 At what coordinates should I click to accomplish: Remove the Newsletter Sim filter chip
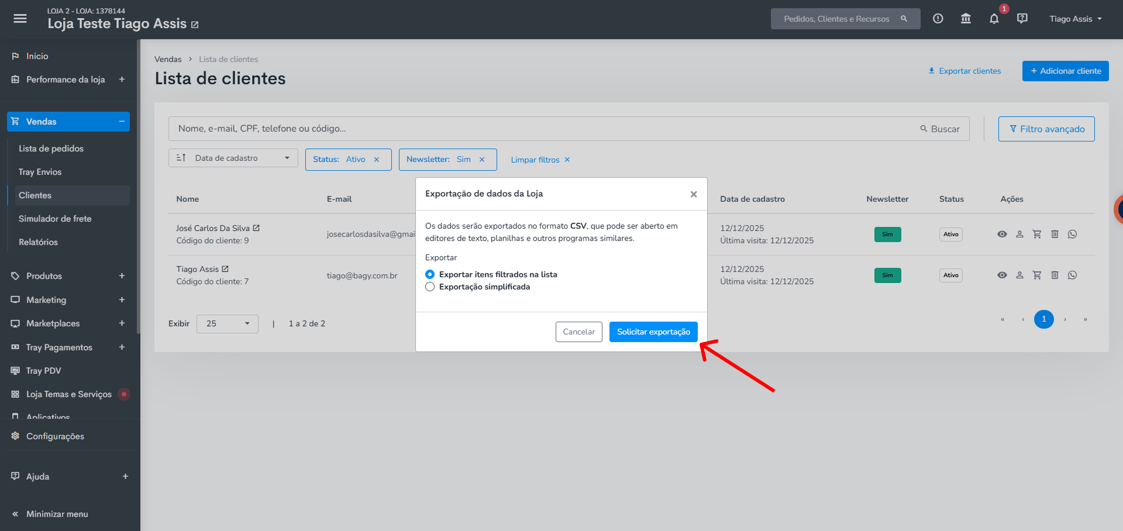pyautogui.click(x=482, y=160)
